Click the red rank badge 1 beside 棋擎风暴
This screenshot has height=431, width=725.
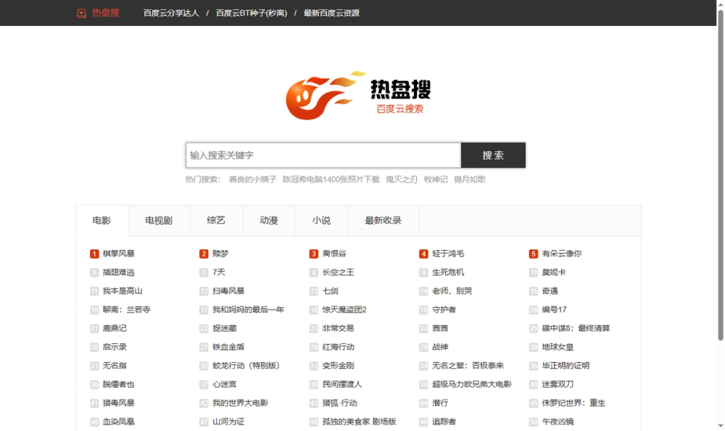(94, 254)
